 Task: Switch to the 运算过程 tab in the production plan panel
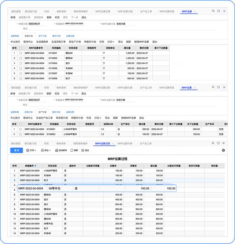click(70, 112)
